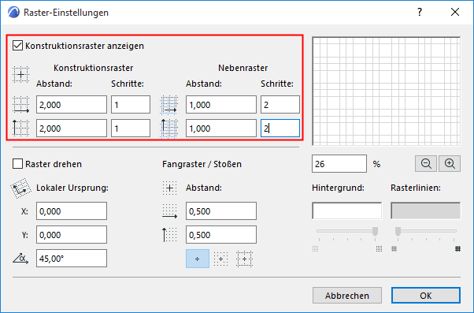Click the Hintergrund brightness slider handle

click(375, 231)
